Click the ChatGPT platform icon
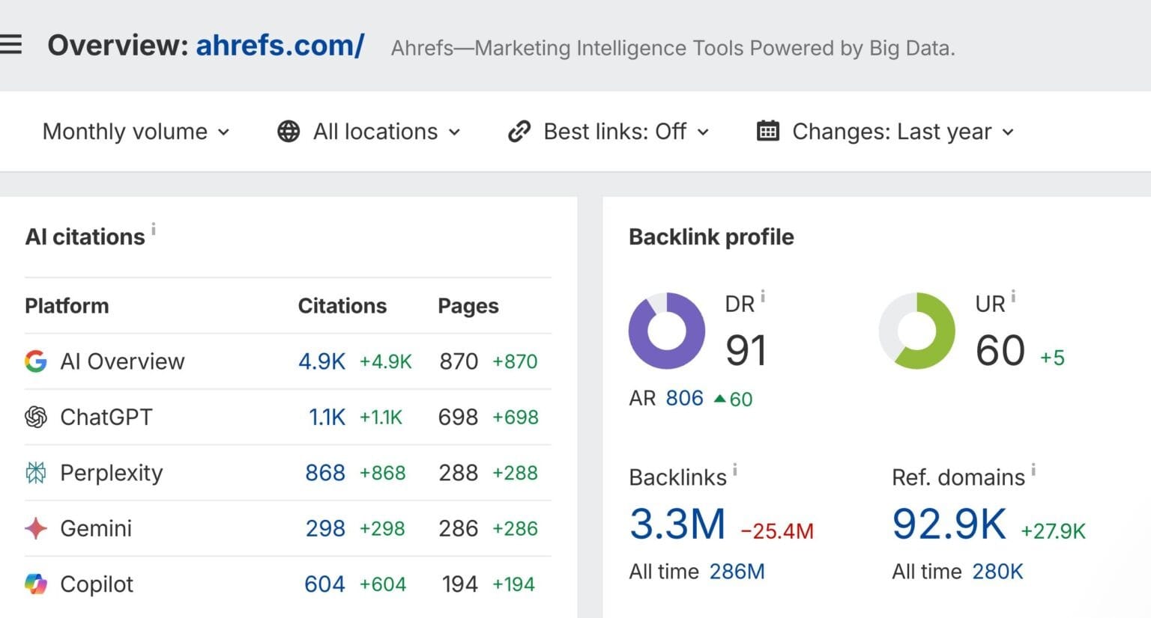The width and height of the screenshot is (1151, 618). pyautogui.click(x=35, y=417)
